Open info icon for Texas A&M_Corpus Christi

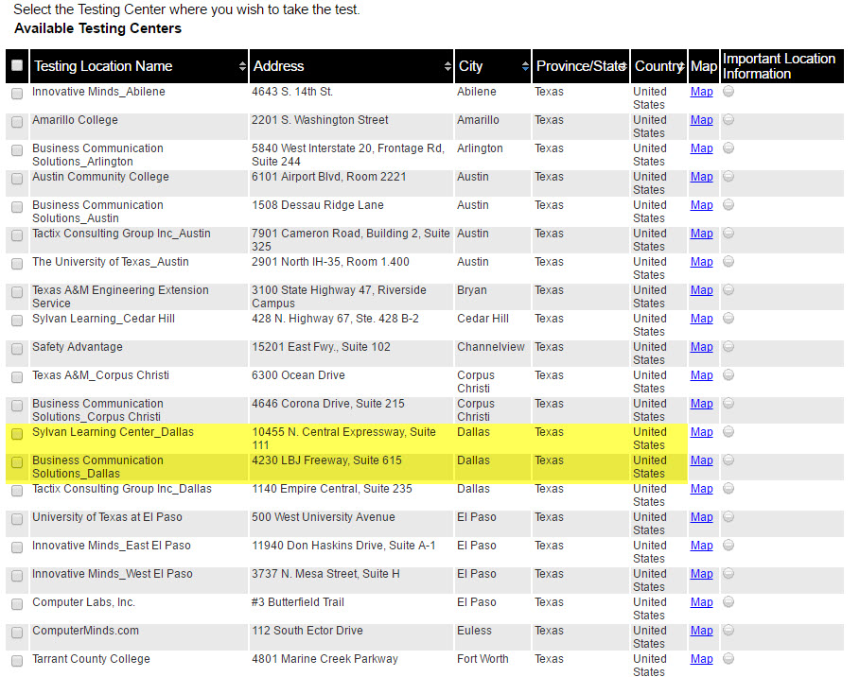728,375
